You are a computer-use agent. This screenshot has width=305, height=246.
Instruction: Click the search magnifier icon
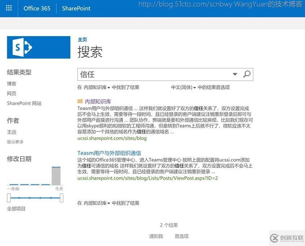pyautogui.click(x=247, y=74)
